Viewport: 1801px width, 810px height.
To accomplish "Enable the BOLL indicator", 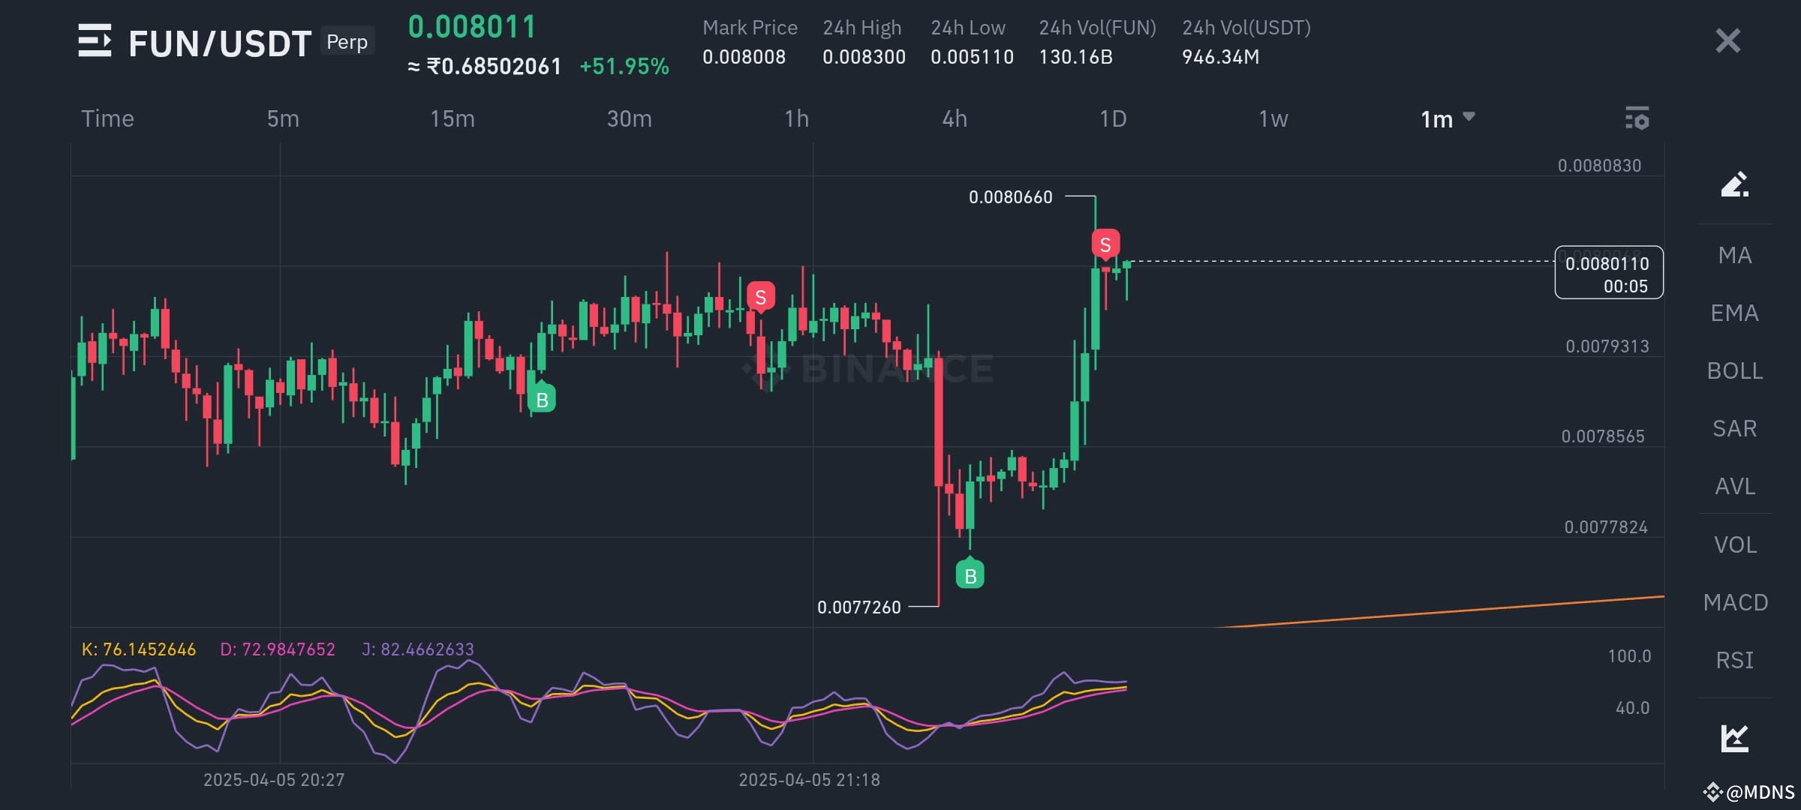I will pos(1735,370).
